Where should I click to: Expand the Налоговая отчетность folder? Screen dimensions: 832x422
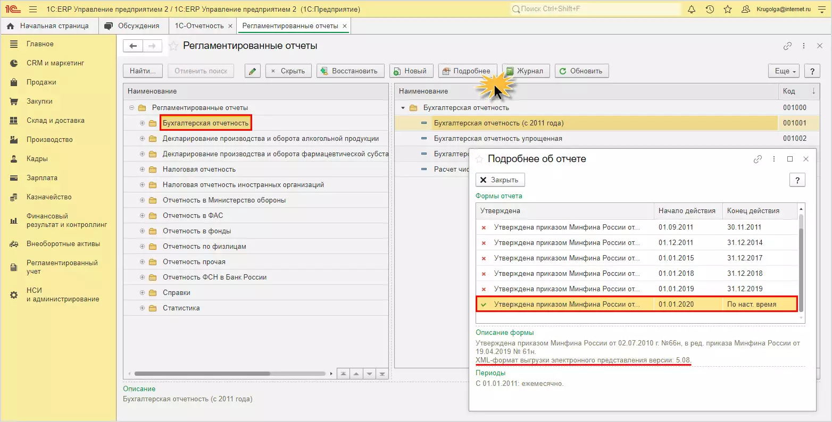[x=142, y=170]
